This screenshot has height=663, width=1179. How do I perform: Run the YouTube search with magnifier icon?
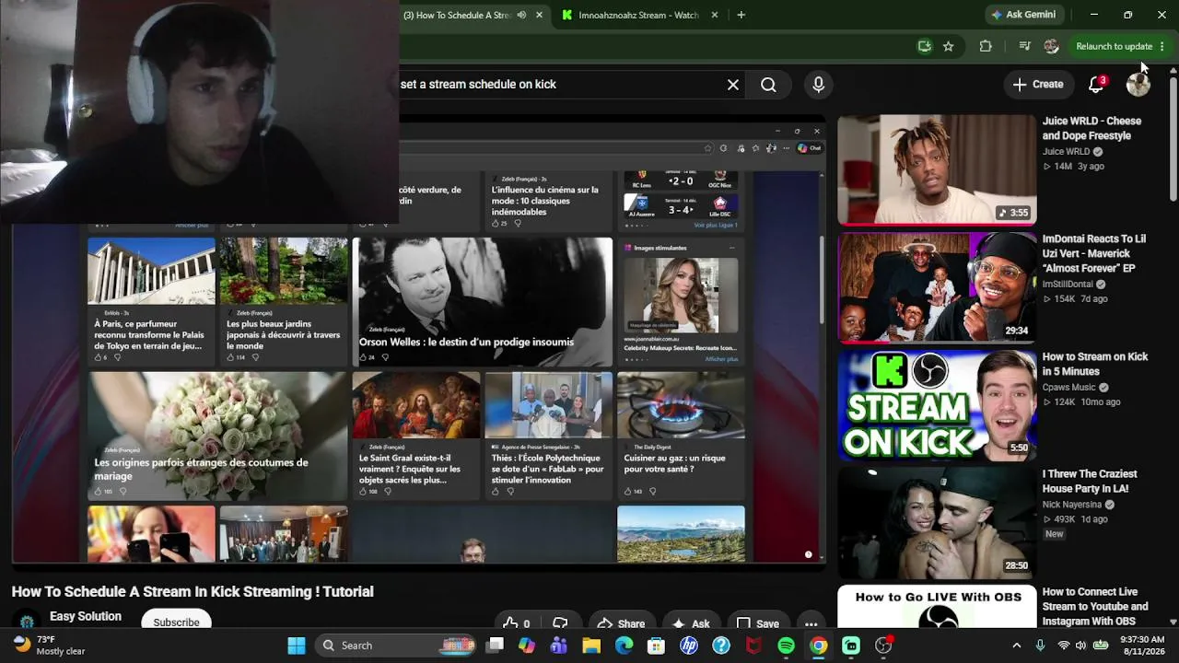(x=768, y=85)
